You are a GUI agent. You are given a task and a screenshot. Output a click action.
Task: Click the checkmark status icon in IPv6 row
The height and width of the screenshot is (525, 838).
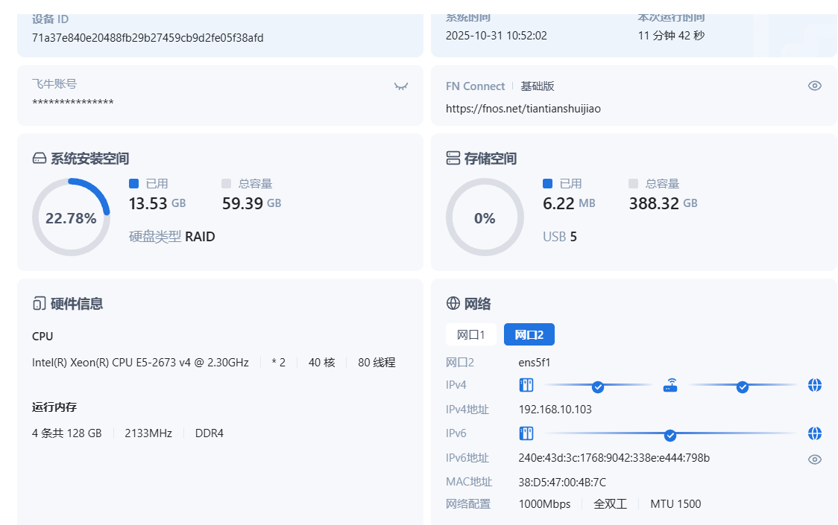click(670, 435)
